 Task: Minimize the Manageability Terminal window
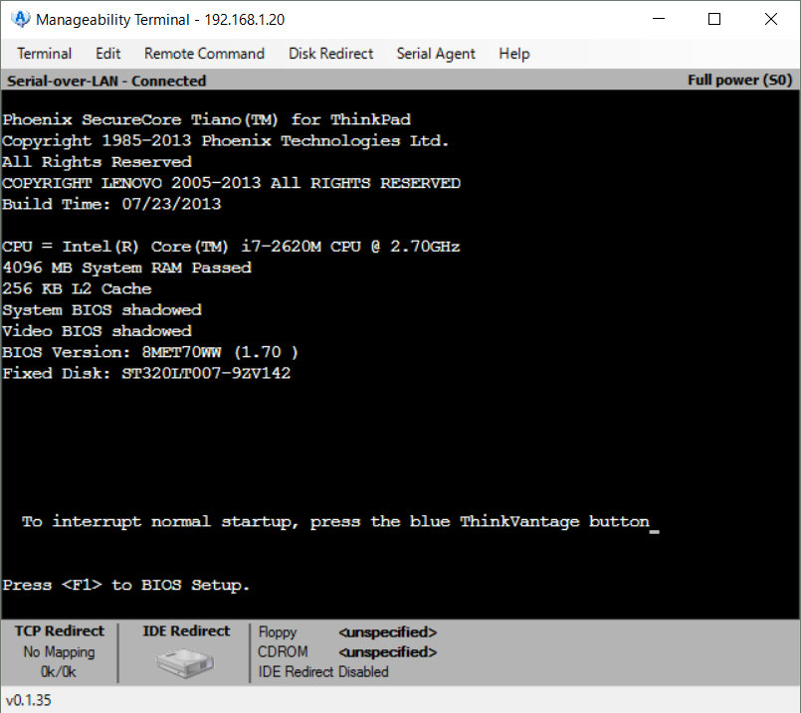[658, 19]
